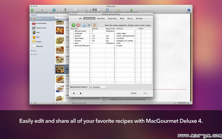Open direction dropdown on the Flatbread row

[135, 33]
